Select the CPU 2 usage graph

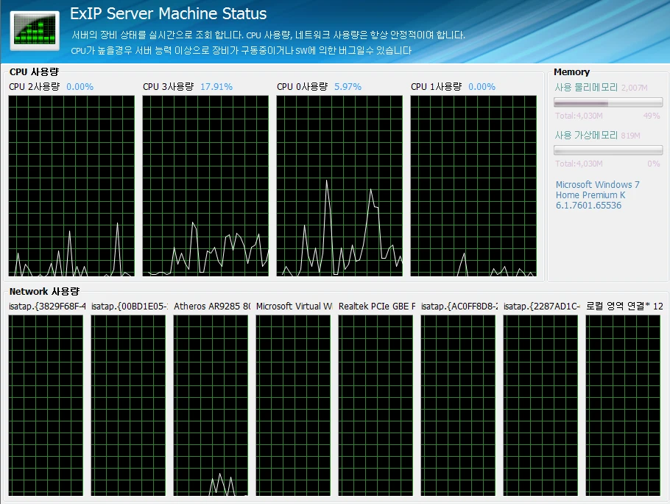click(71, 186)
